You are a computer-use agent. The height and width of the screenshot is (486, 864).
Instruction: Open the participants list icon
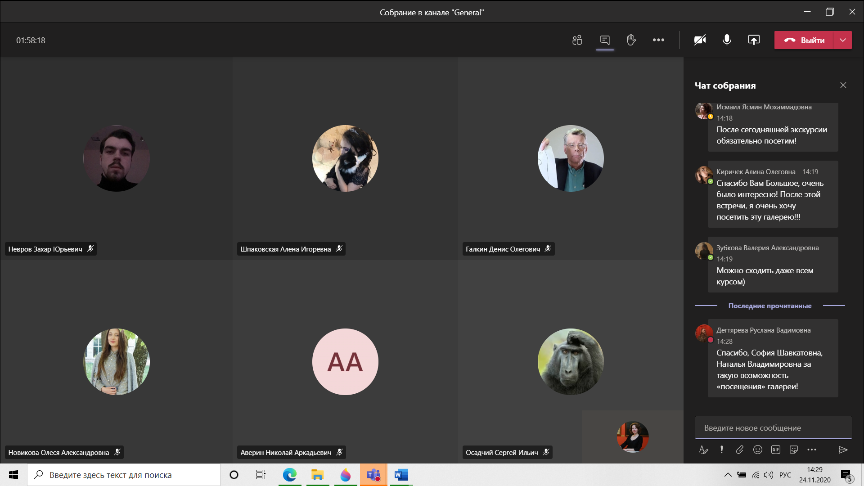[x=577, y=40]
